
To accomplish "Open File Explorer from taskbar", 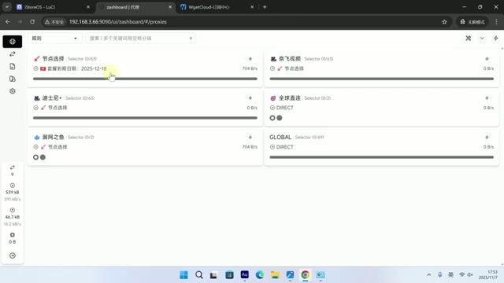I will click(x=275, y=275).
